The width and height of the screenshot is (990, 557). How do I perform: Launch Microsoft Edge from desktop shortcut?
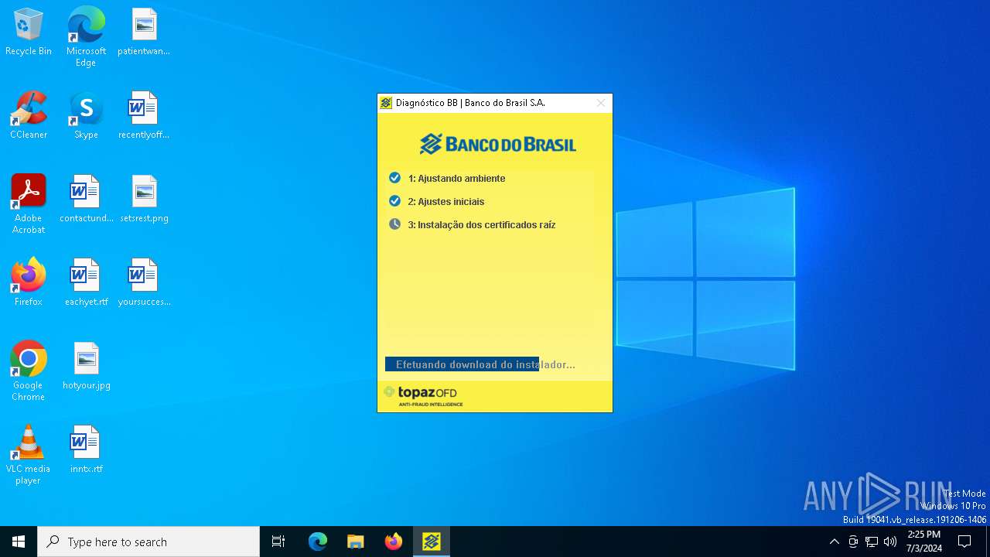[x=86, y=37]
